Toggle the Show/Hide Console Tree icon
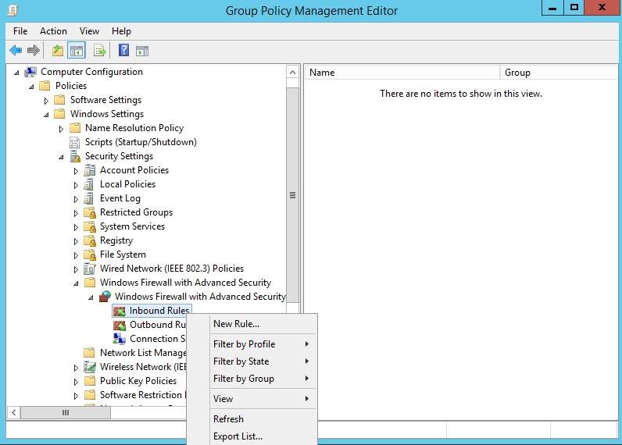This screenshot has width=622, height=445. 77,51
